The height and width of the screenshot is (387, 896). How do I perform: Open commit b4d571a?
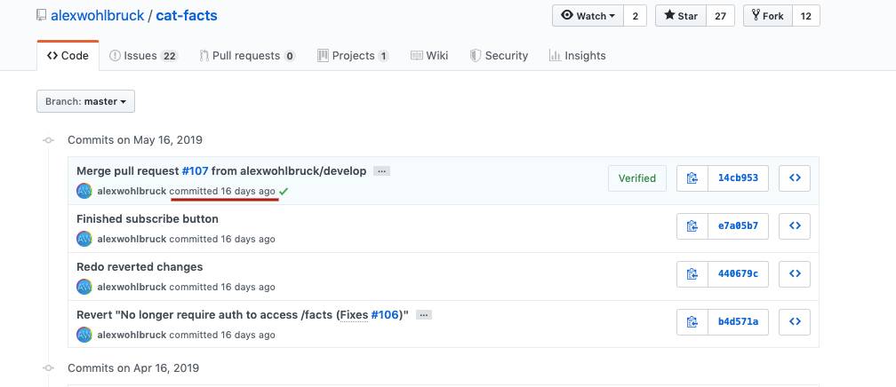[738, 322]
